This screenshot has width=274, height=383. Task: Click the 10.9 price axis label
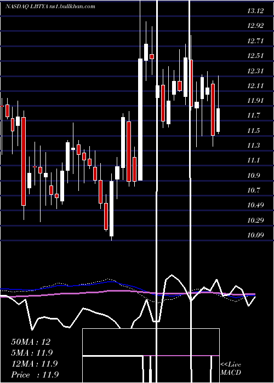tap(253, 176)
